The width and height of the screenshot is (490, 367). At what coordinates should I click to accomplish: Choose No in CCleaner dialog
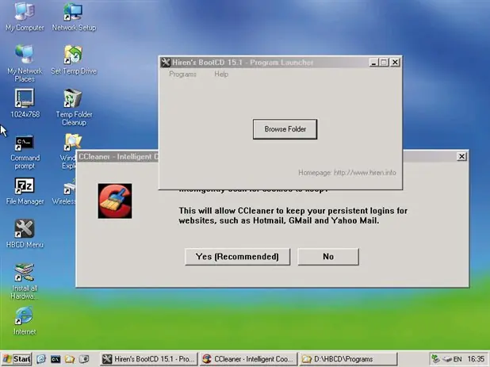click(x=328, y=257)
